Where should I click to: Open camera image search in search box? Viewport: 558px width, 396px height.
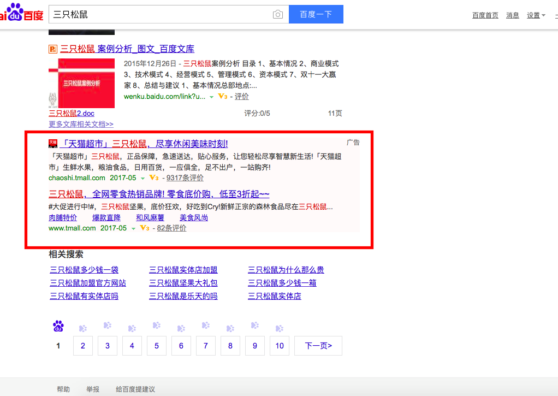(278, 15)
